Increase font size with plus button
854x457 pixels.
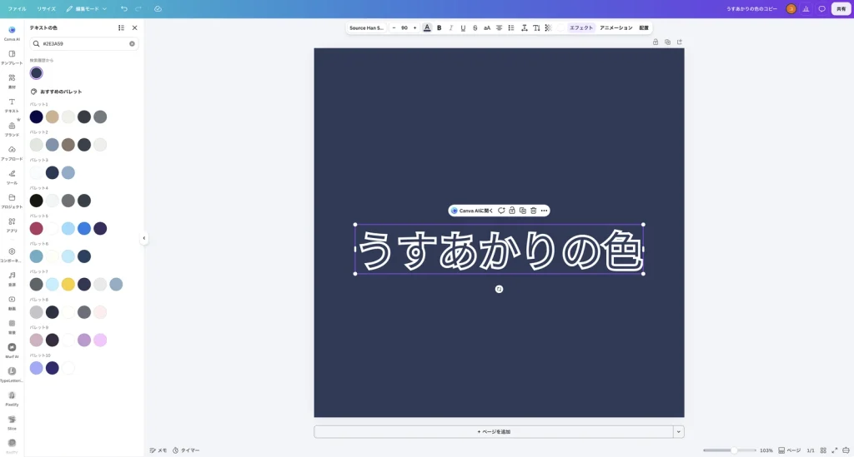(x=414, y=27)
